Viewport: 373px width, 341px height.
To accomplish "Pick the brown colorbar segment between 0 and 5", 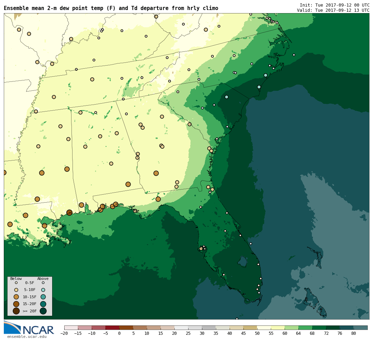I will point(126,328).
